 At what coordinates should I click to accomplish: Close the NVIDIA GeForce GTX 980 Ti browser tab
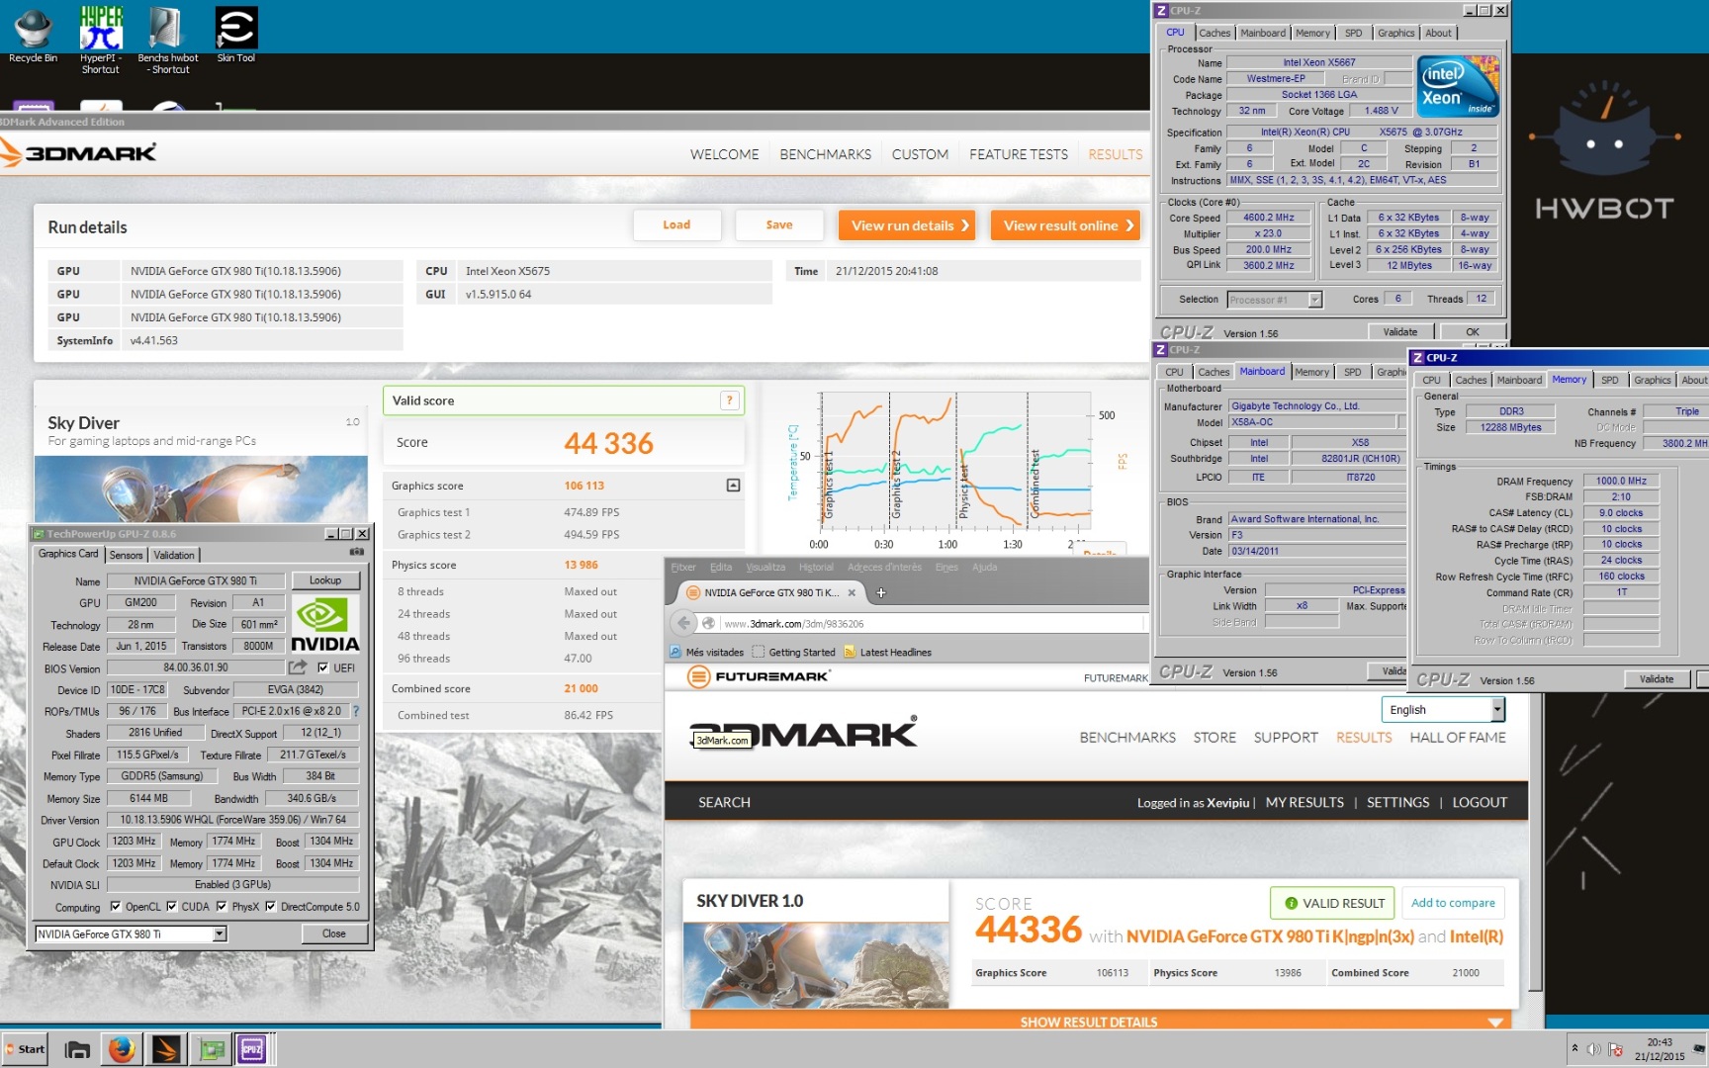(x=851, y=592)
